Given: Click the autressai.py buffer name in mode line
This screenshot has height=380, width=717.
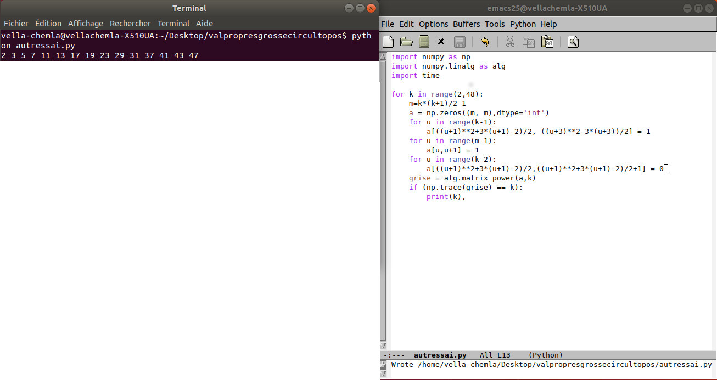Looking at the screenshot, I should (x=440, y=355).
